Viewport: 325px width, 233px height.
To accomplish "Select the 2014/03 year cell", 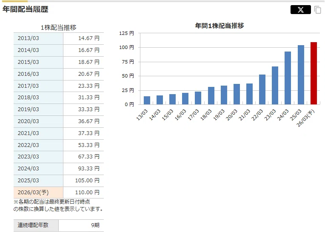I will [38, 50].
